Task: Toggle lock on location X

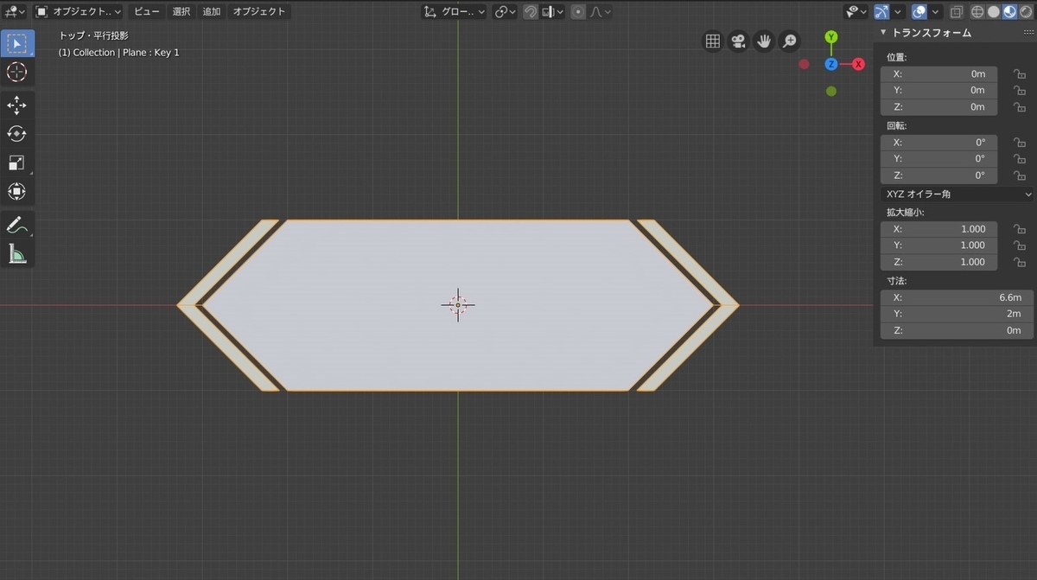Action: point(1020,74)
